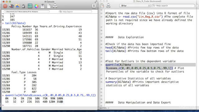Viewport: 199px width, 112px height.
Task: Click policy number 161657 in console
Action: coord(27,30)
